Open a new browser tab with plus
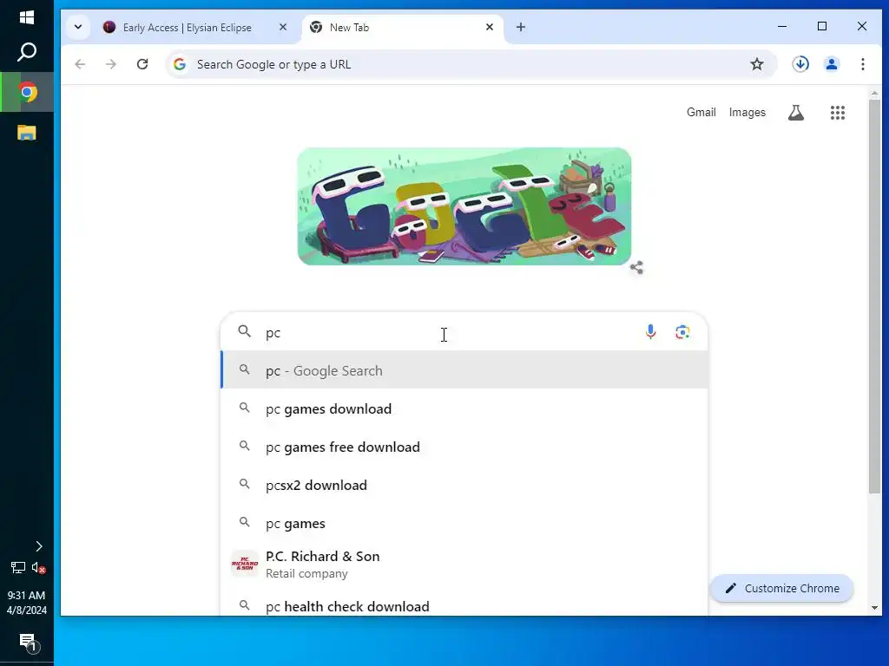This screenshot has width=889, height=666. [x=521, y=27]
